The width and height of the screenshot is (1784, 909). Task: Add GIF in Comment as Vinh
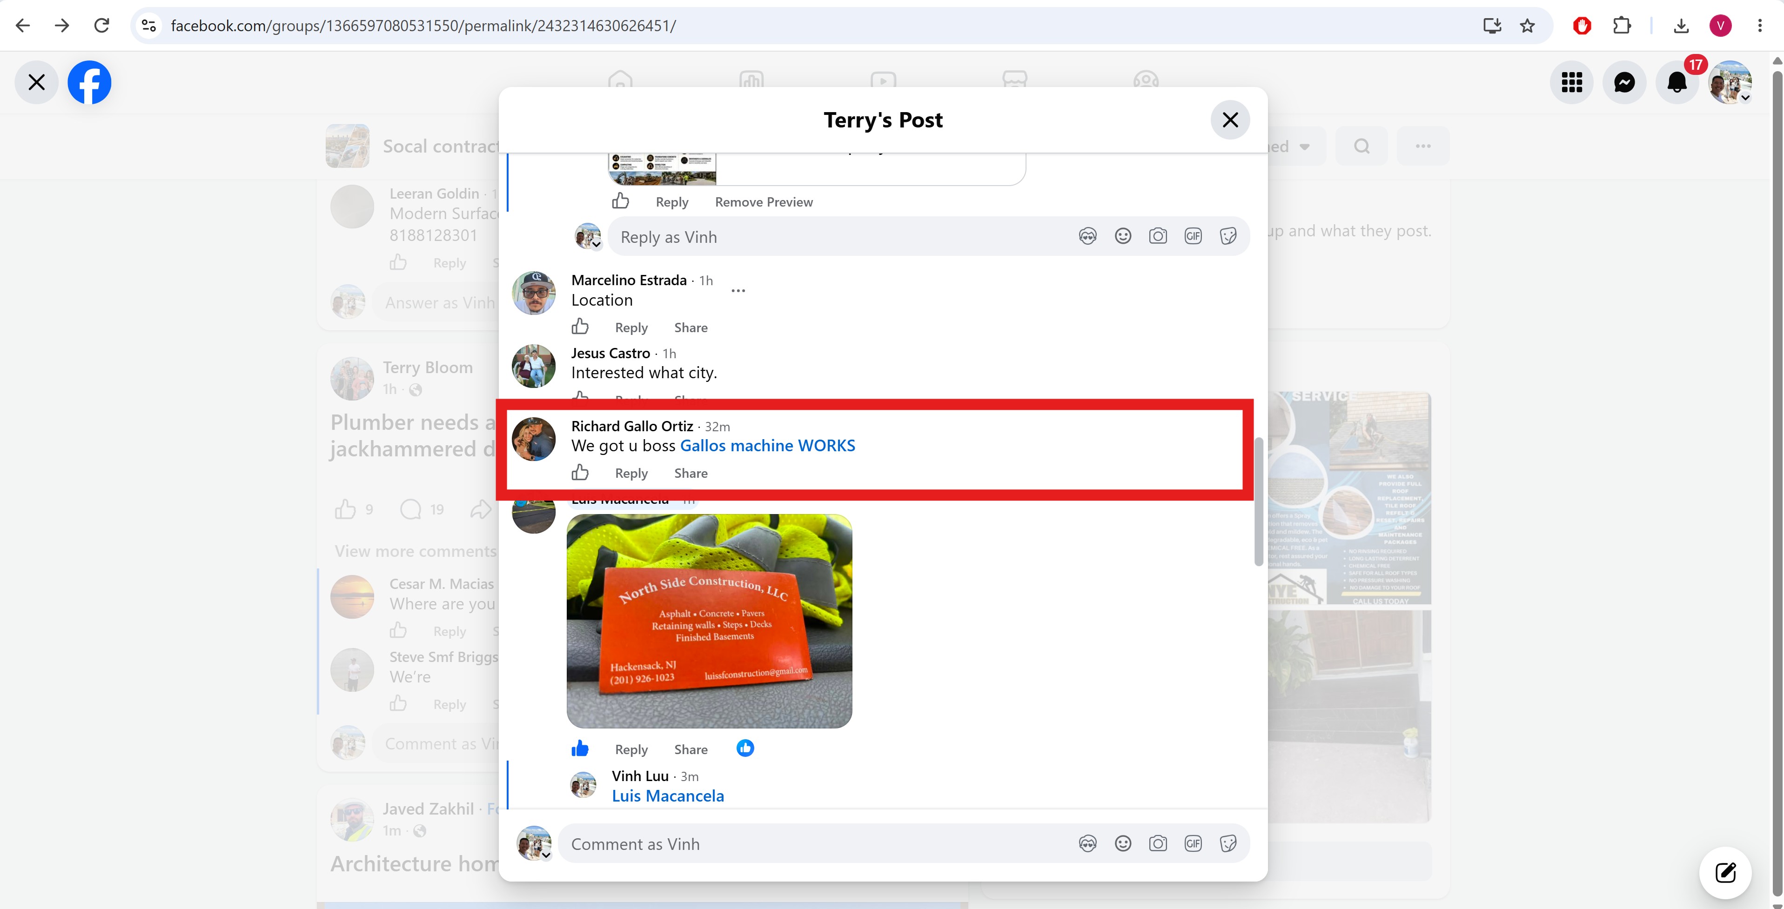click(x=1193, y=843)
